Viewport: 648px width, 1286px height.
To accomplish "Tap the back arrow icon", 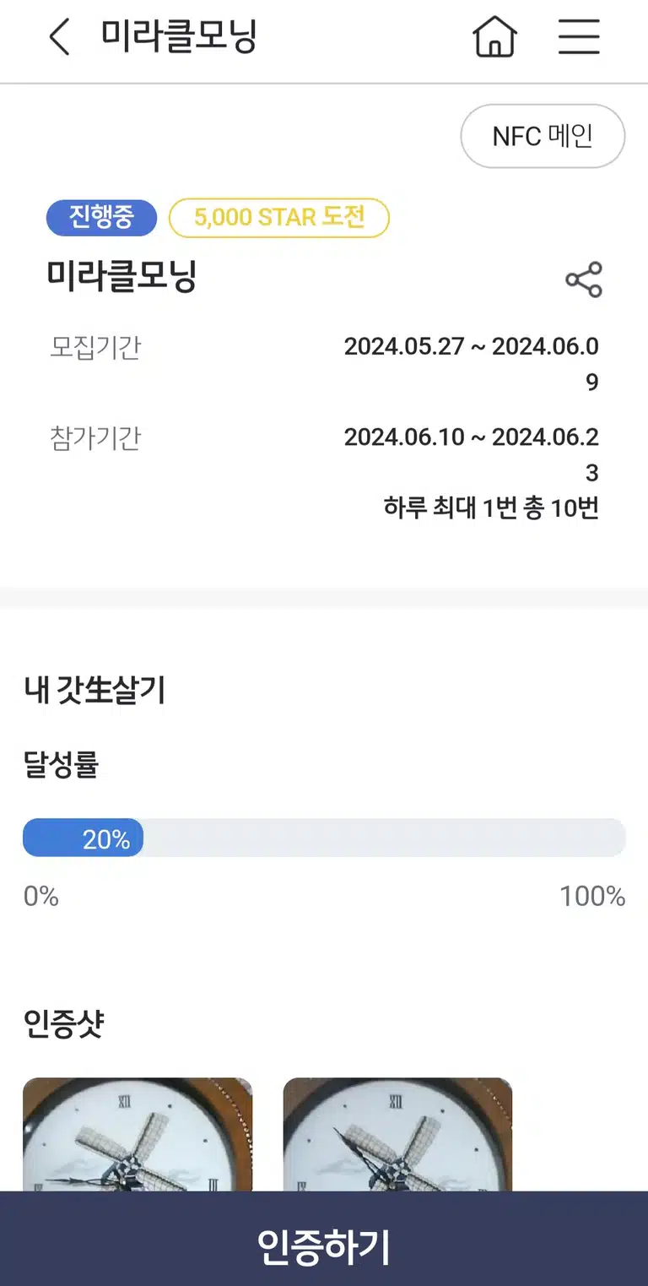I will 59,38.
